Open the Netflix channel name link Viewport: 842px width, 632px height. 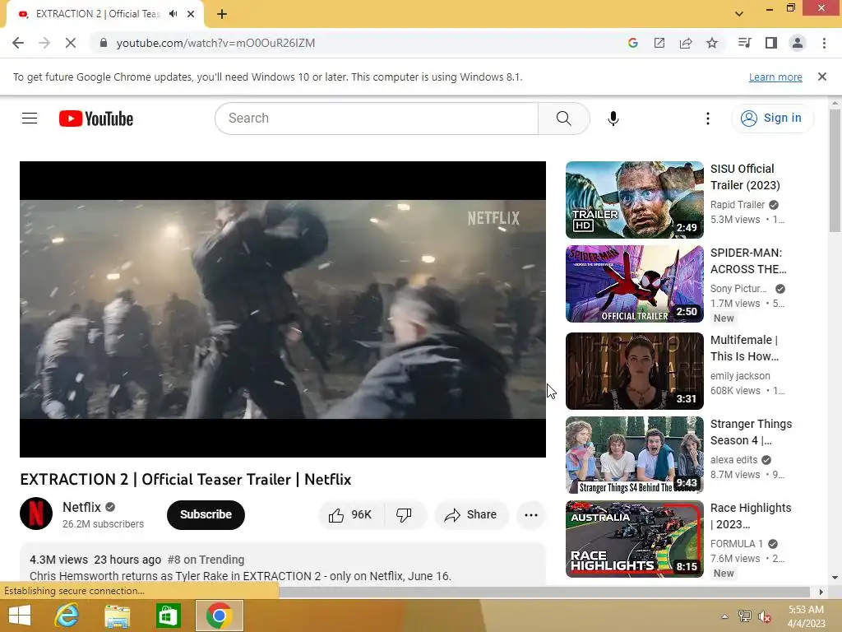[81, 507]
